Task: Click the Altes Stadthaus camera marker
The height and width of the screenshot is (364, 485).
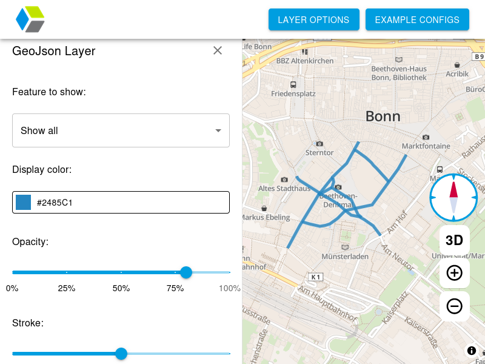Action: pos(284,180)
